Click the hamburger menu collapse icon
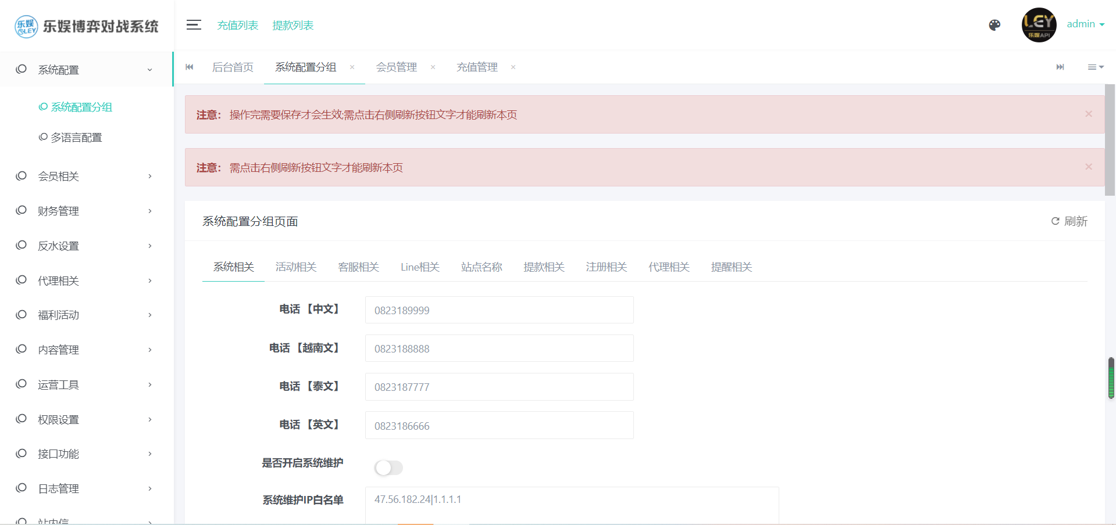Viewport: 1116px width, 525px height. pos(194,25)
